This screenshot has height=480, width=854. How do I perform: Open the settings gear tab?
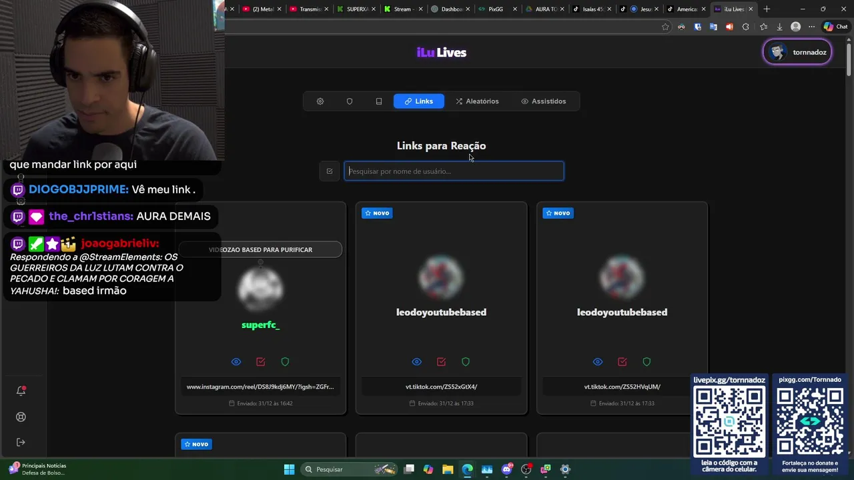coord(320,101)
